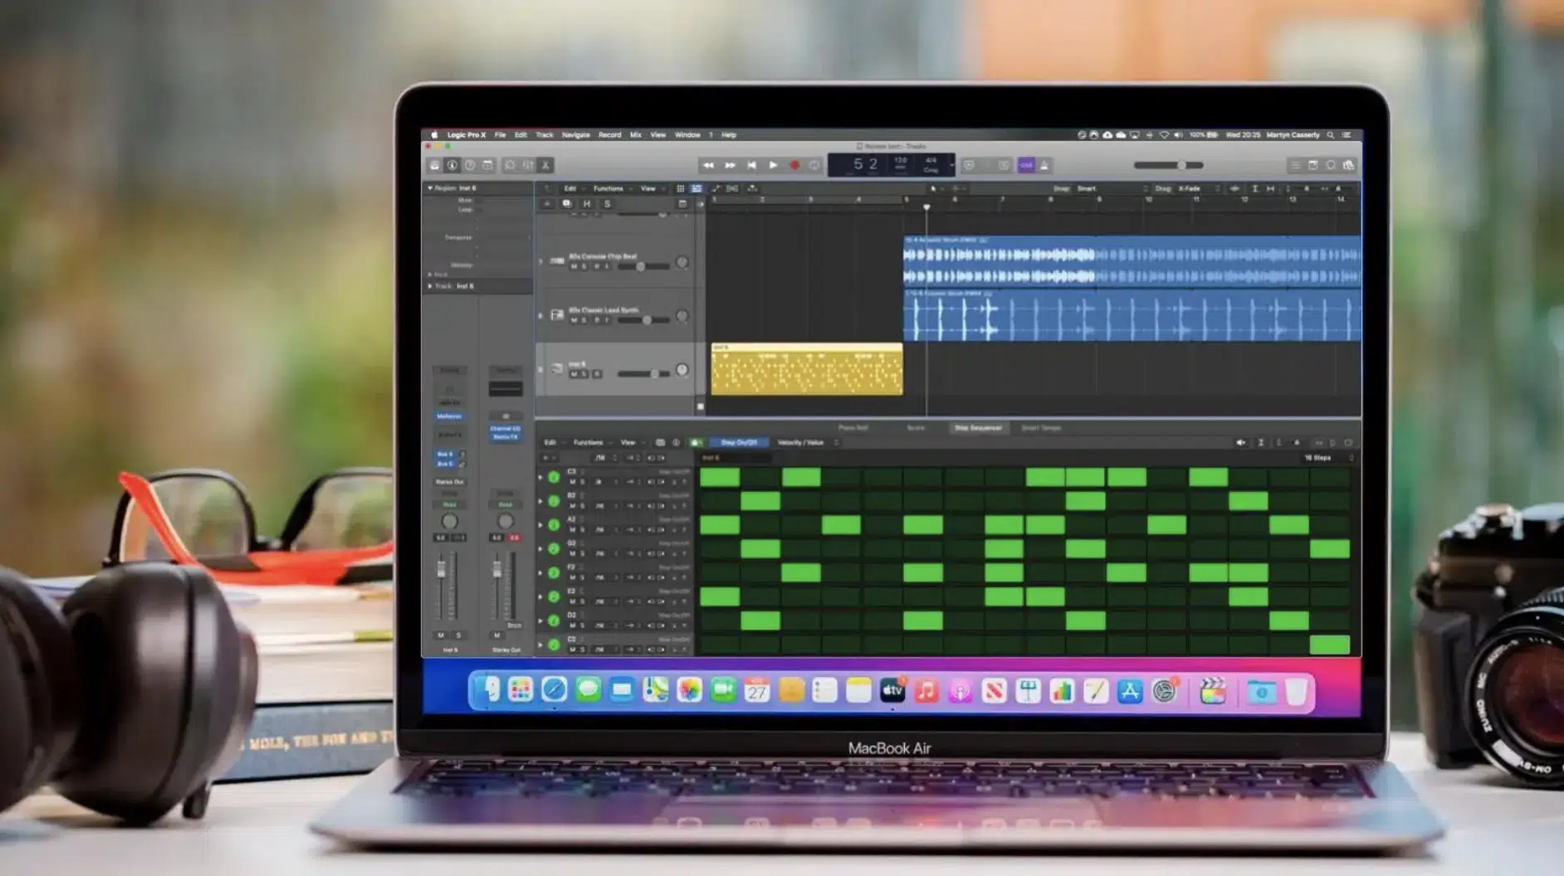Open the List Editors panel
1564x876 pixels.
[x=1295, y=165]
